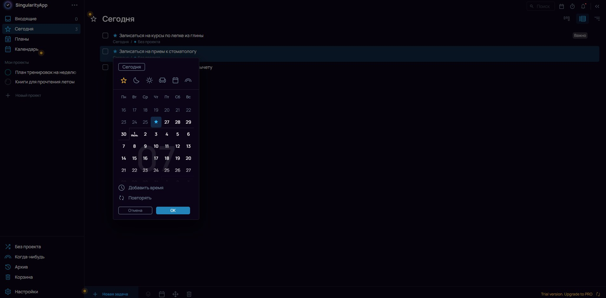
Task: Open view density slider icon near list view
Action: [566, 19]
